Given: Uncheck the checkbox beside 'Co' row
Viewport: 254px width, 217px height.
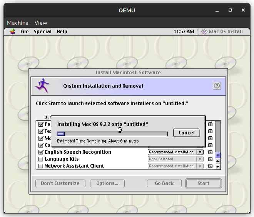Looking at the screenshot, I should tap(41, 145).
